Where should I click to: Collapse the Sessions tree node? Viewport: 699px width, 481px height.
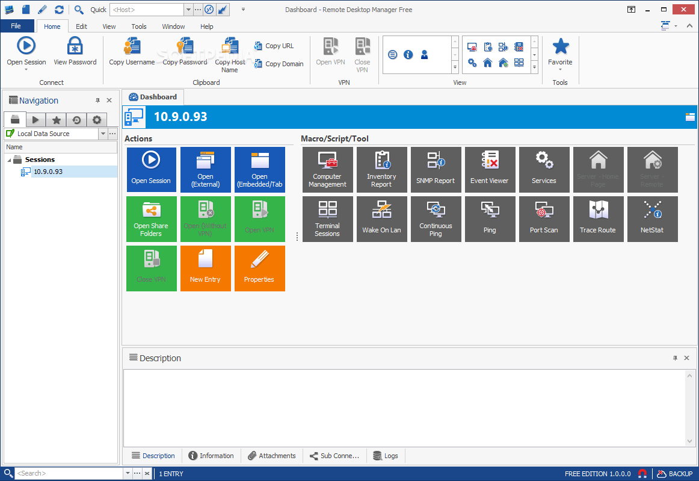pos(10,160)
